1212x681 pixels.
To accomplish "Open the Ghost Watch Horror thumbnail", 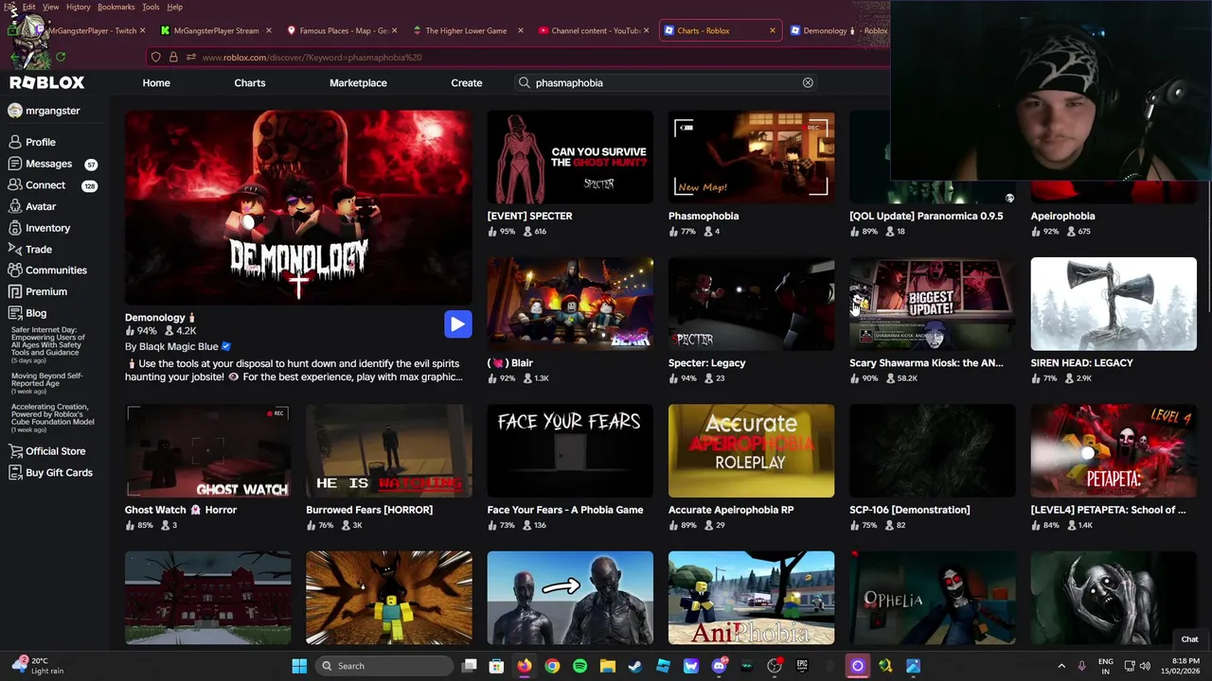I will 207,450.
